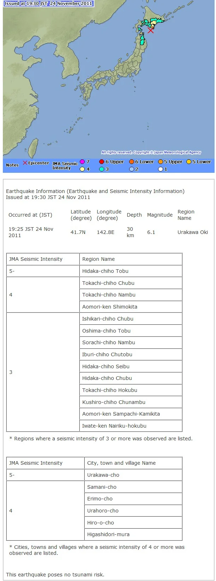Click the issued time banner on map
216x581 pixels.
[48, 4]
